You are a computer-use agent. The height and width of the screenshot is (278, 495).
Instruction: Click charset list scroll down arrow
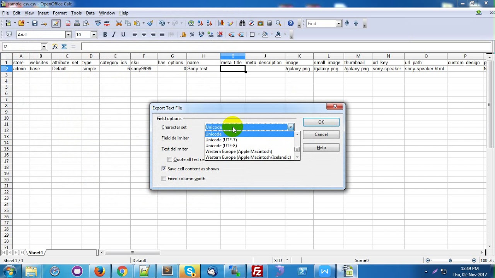[297, 157]
